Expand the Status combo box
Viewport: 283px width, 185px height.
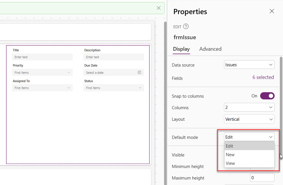tap(114, 88)
